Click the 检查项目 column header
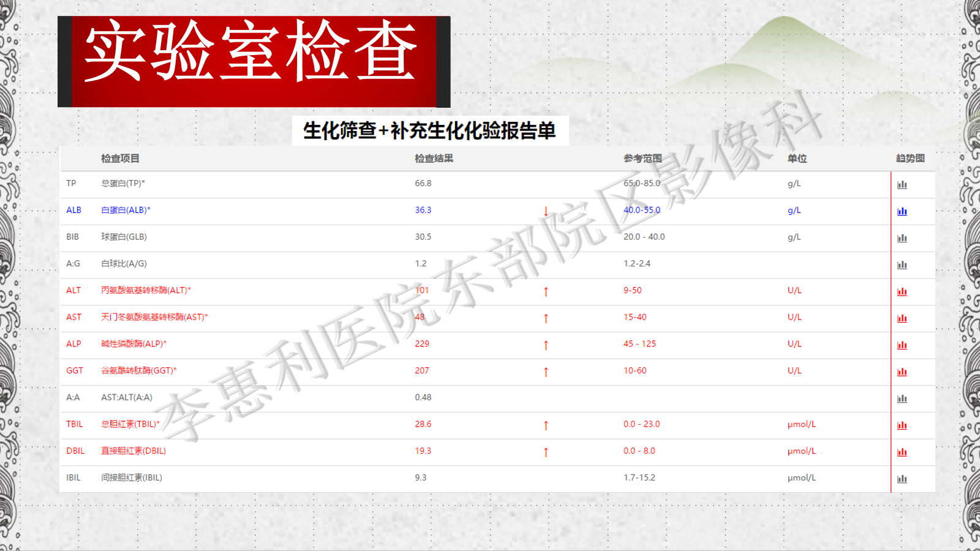This screenshot has height=551, width=980. (120, 159)
